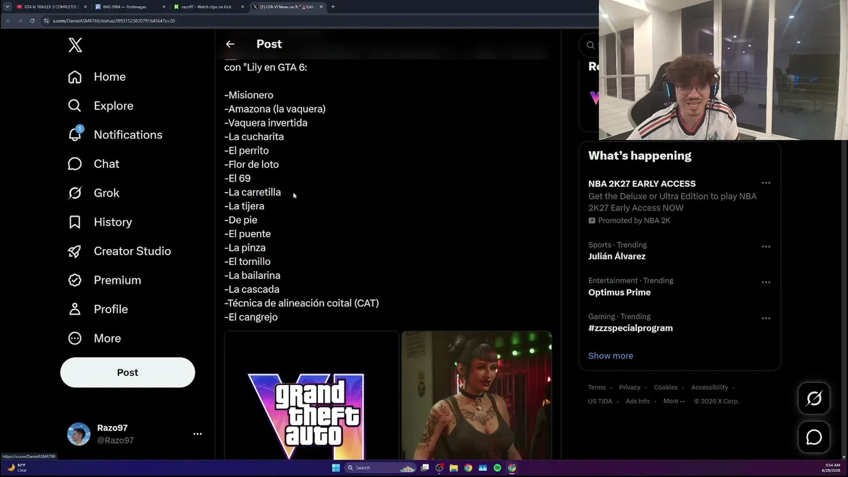Image resolution: width=848 pixels, height=477 pixels.
Task: Open the Julián Álvarez trending topic
Action: click(x=617, y=256)
